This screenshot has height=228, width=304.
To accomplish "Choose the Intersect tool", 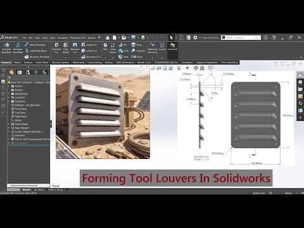I will point(138,51).
